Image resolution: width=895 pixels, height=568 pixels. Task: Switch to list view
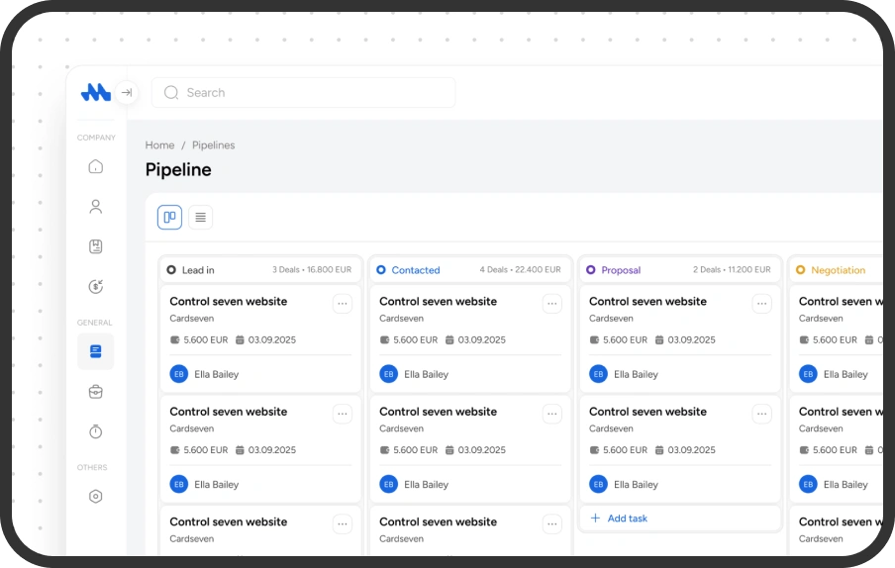tap(201, 218)
